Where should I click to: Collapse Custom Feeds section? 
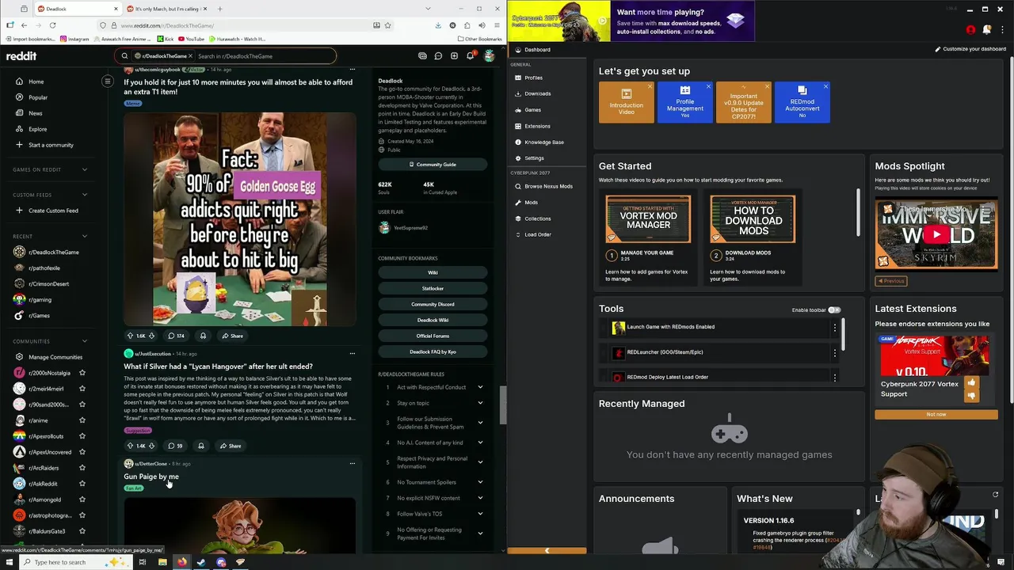pos(85,195)
